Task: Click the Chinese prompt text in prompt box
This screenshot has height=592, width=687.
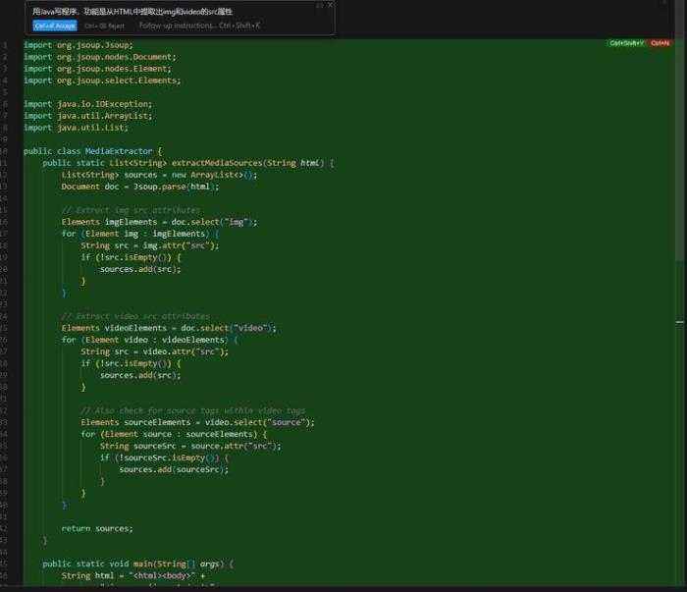Action: click(132, 12)
